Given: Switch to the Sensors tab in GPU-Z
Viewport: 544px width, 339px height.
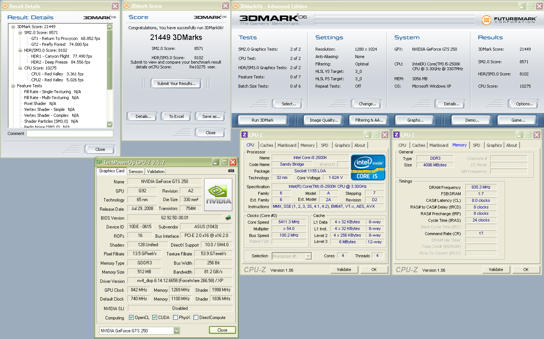Looking at the screenshot, I should pyautogui.click(x=136, y=172).
